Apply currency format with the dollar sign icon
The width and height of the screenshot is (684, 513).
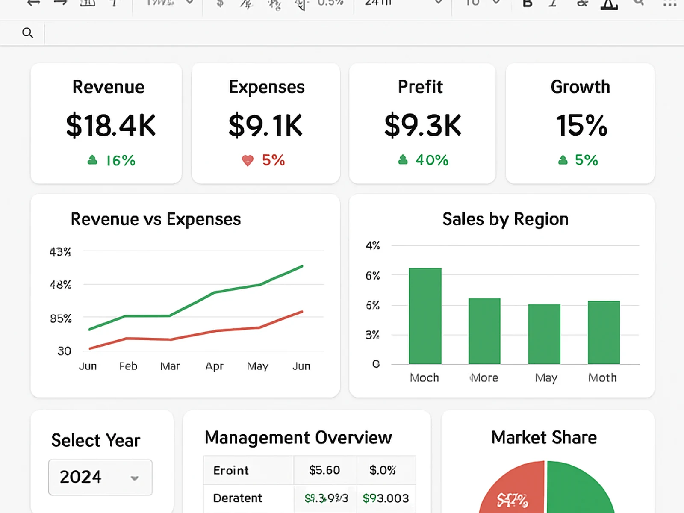click(x=220, y=3)
